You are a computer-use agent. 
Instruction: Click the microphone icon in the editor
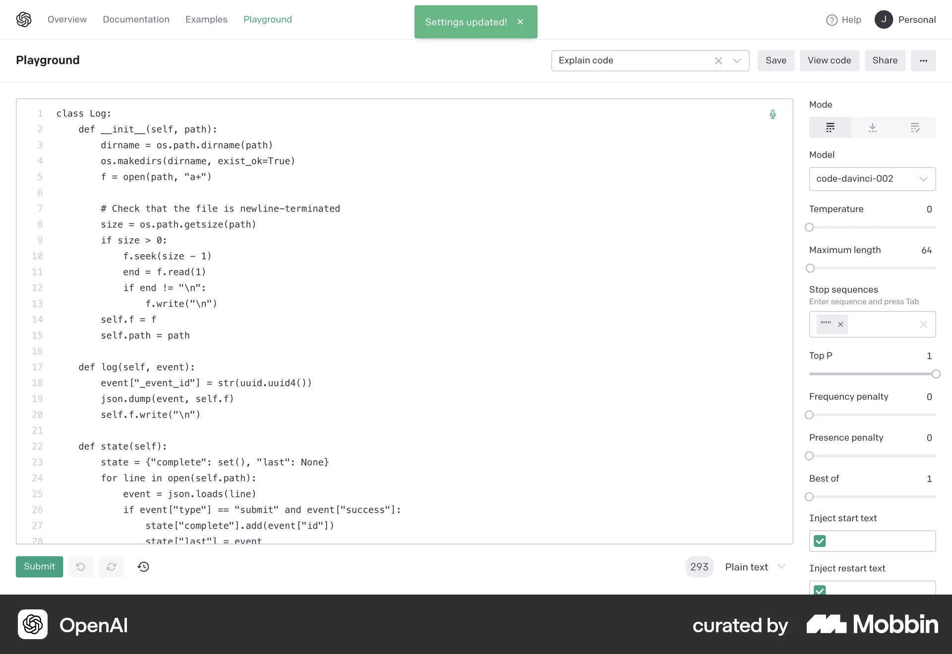pyautogui.click(x=773, y=114)
